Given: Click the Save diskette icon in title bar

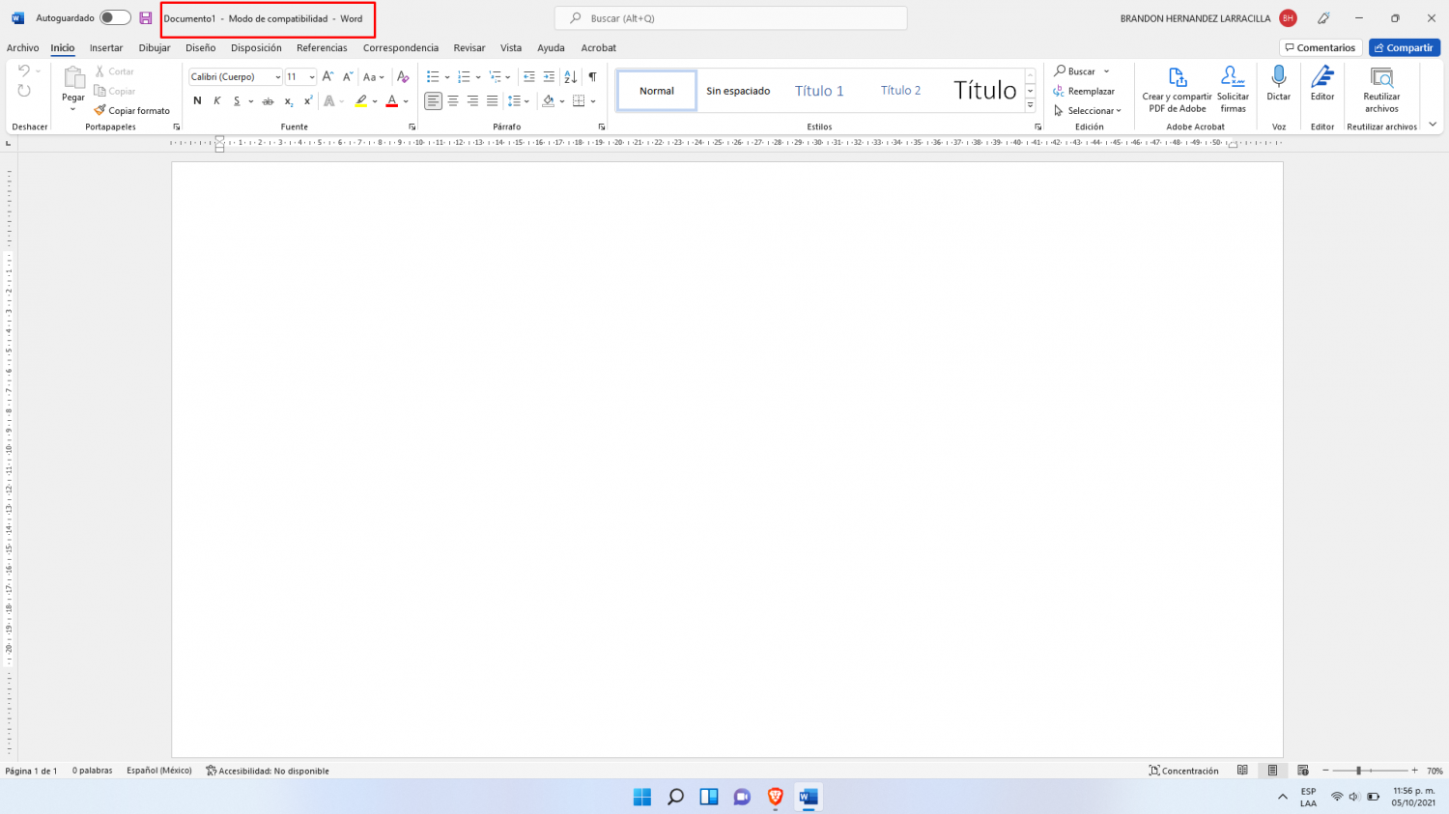Looking at the screenshot, I should (146, 18).
